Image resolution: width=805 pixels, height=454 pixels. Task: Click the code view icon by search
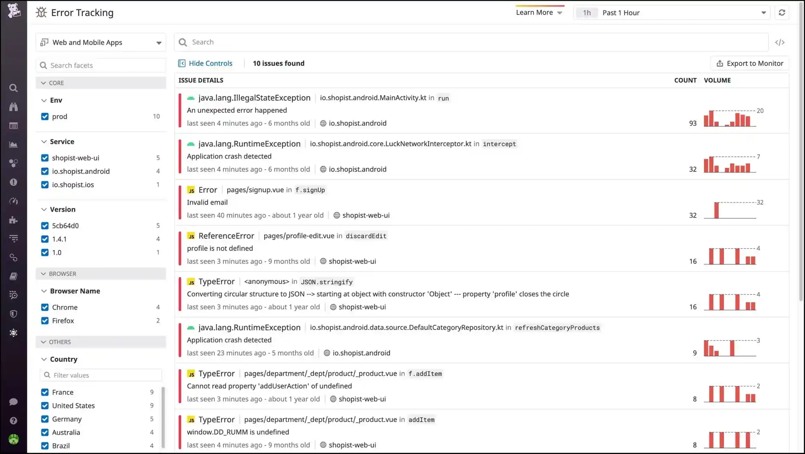780,42
